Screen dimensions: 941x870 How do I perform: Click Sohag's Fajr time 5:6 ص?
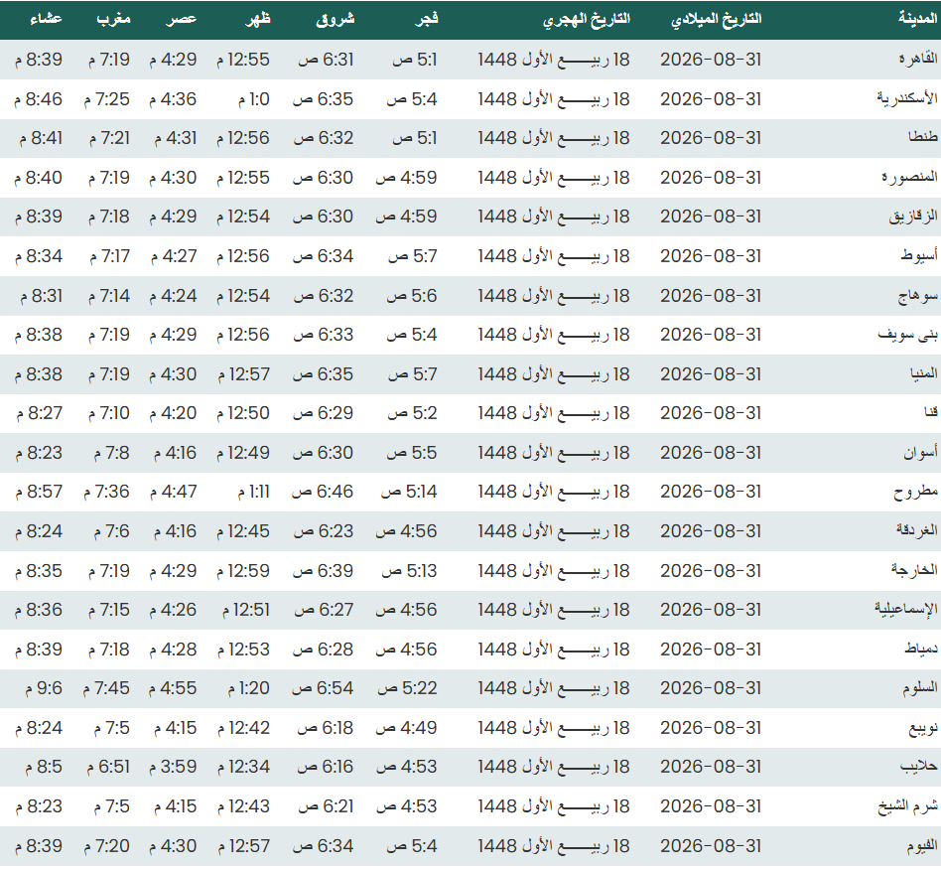coord(412,296)
